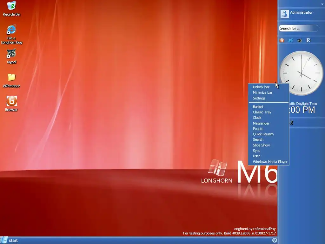Select User tile in context menu
The image size is (325, 244).
click(269, 156)
